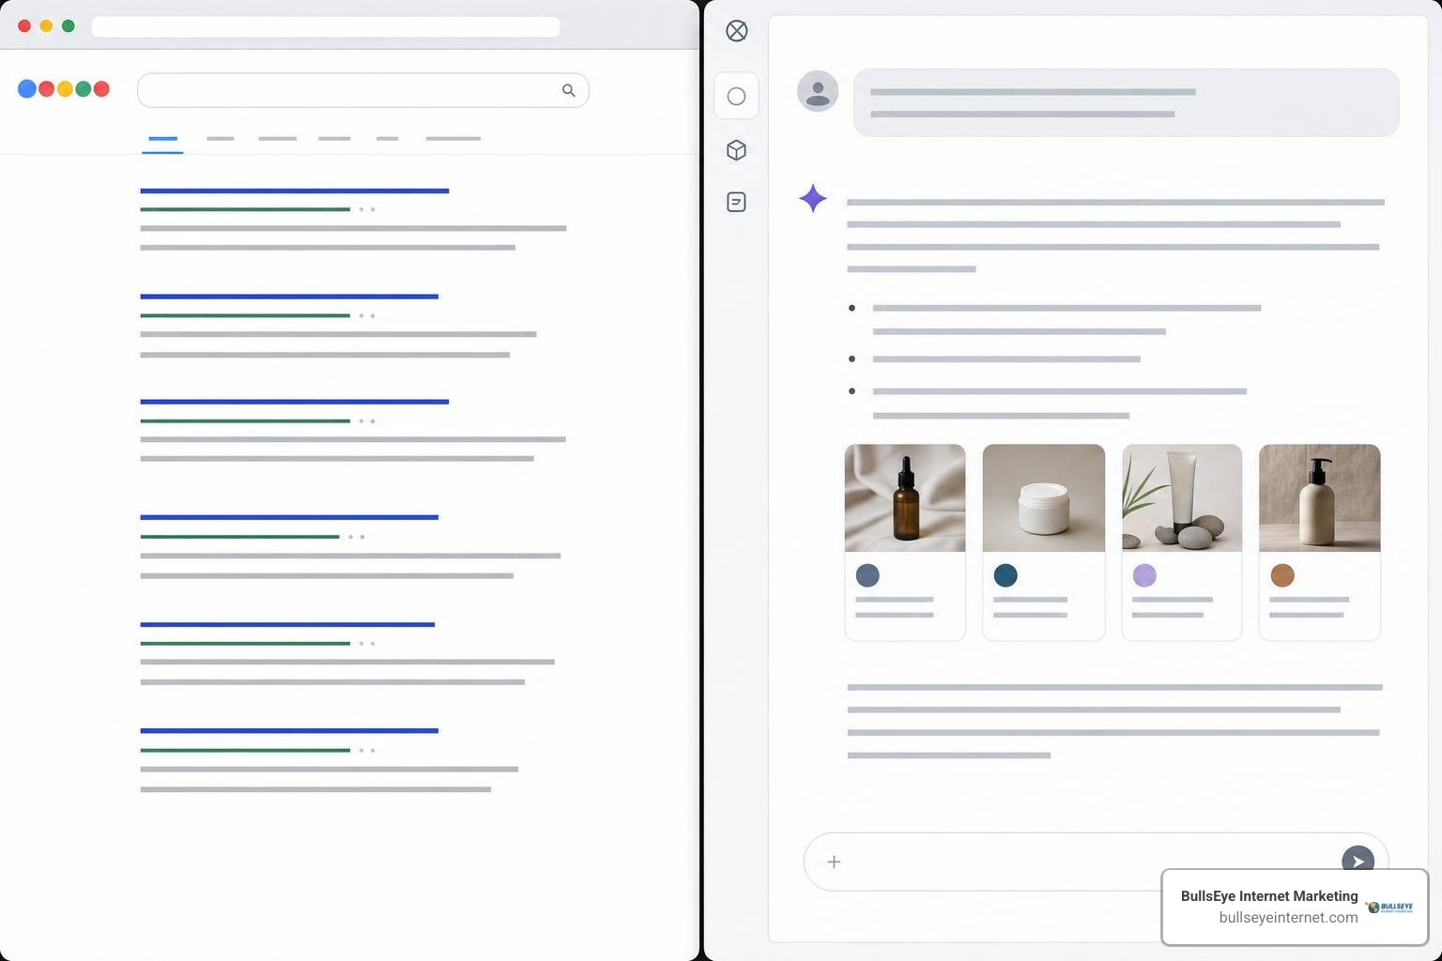Switch to the third search tab
Screen dimensions: 1442x961
pyautogui.click(x=277, y=139)
